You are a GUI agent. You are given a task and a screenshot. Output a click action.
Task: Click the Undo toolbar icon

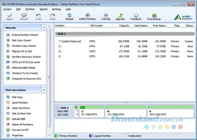(x=38, y=17)
